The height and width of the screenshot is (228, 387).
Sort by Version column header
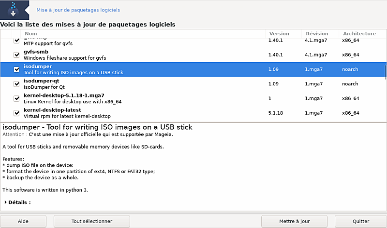pos(279,34)
